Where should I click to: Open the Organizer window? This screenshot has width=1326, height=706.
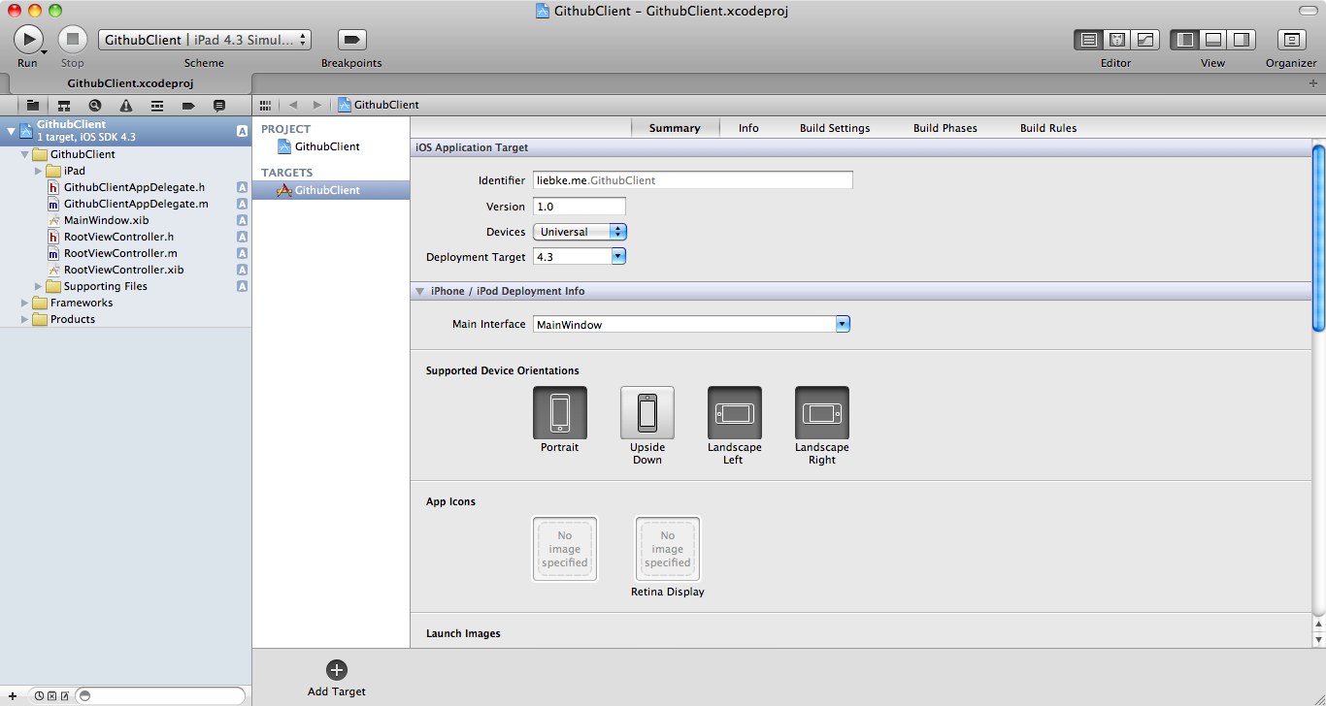pos(1291,40)
